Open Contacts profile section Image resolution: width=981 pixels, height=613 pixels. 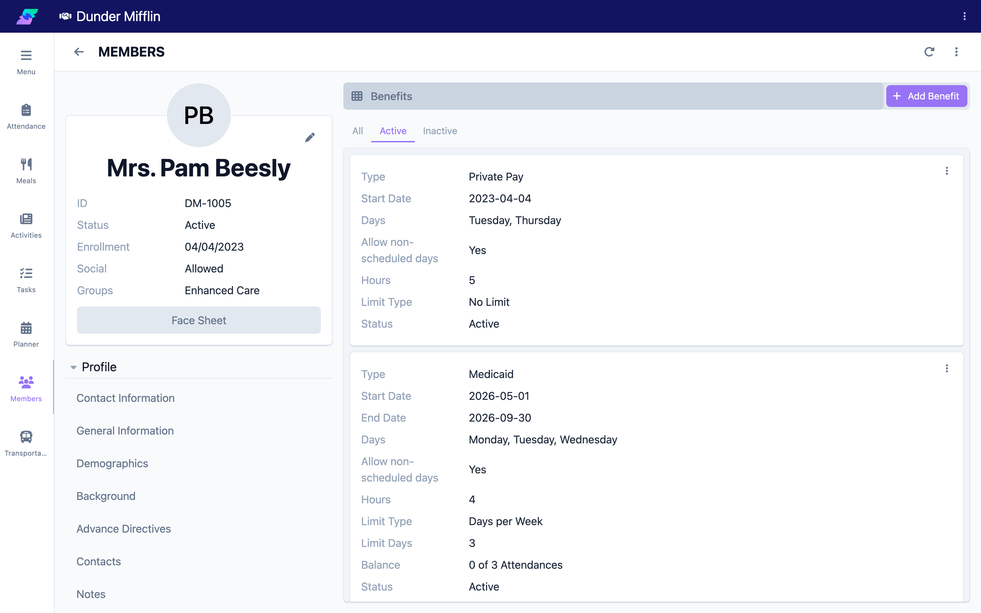click(x=98, y=562)
